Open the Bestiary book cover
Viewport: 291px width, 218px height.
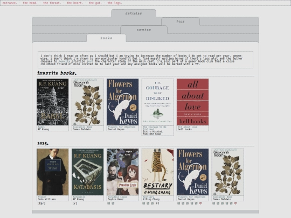click(x=158, y=172)
